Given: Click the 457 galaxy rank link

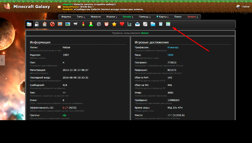Looking at the screenshot, I should (x=169, y=115).
